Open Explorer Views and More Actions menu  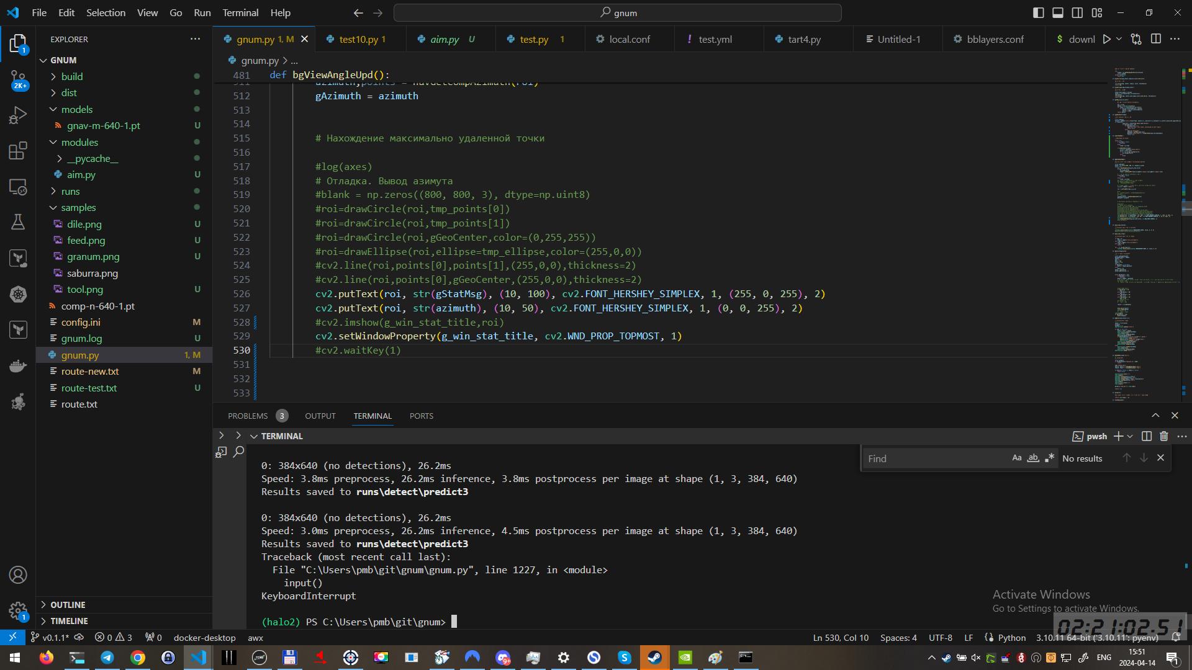click(x=195, y=38)
